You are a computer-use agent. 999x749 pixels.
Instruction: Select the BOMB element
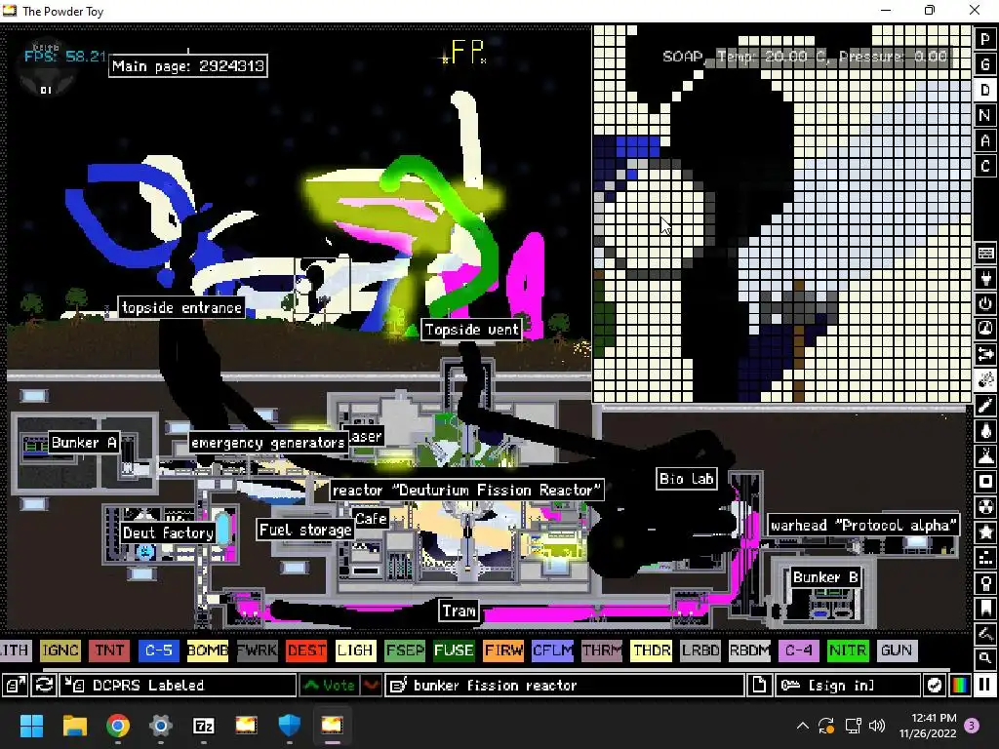click(207, 650)
